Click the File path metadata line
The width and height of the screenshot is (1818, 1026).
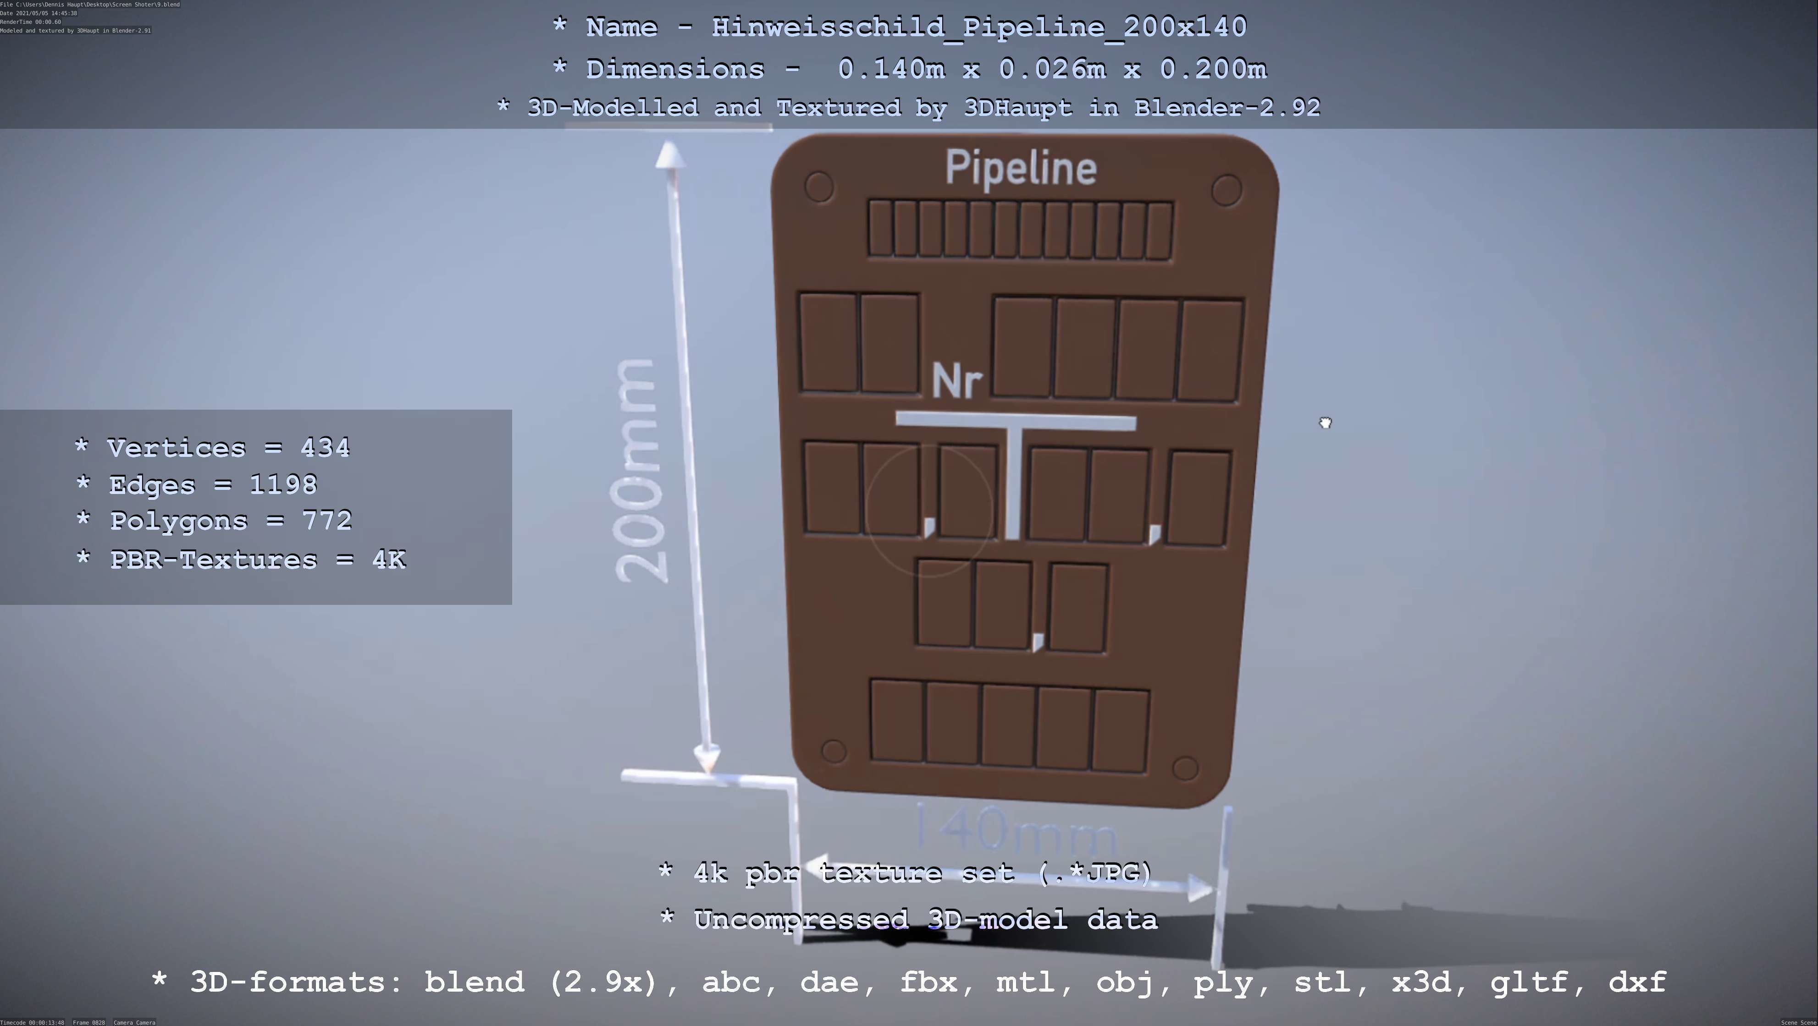click(x=90, y=4)
